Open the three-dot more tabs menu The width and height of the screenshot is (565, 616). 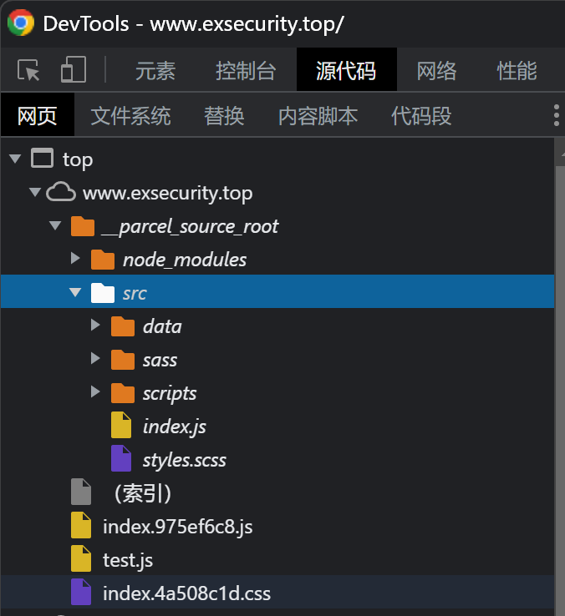tap(556, 115)
